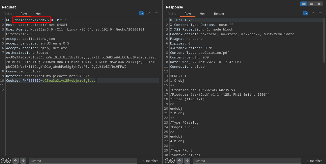Click the PHPSESSID cookie value

point(69,81)
